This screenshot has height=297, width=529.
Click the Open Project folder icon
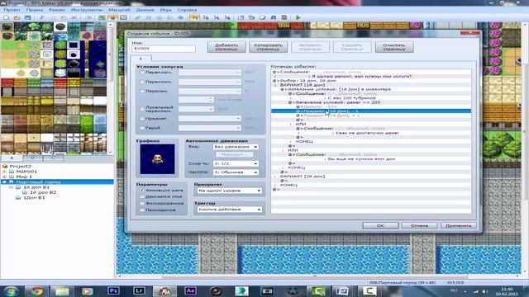(x=17, y=17)
